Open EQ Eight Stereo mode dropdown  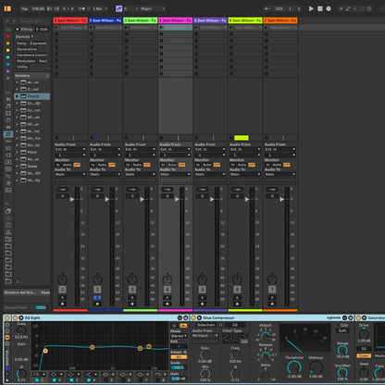[179, 336]
